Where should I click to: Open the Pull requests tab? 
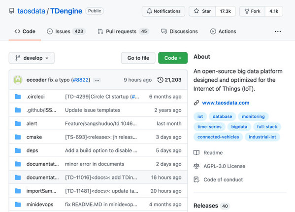[124, 32]
